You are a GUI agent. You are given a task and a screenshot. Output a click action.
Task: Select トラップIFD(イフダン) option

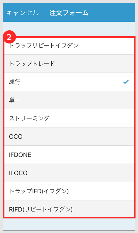[69, 191]
